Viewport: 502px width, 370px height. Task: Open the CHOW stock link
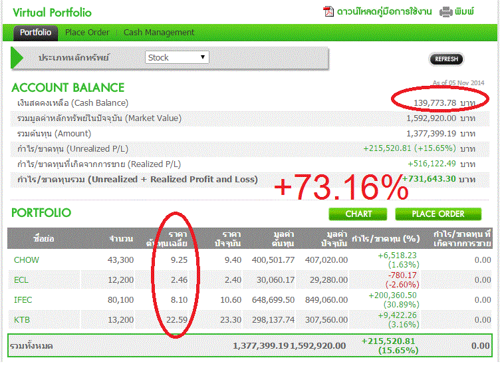(26, 260)
